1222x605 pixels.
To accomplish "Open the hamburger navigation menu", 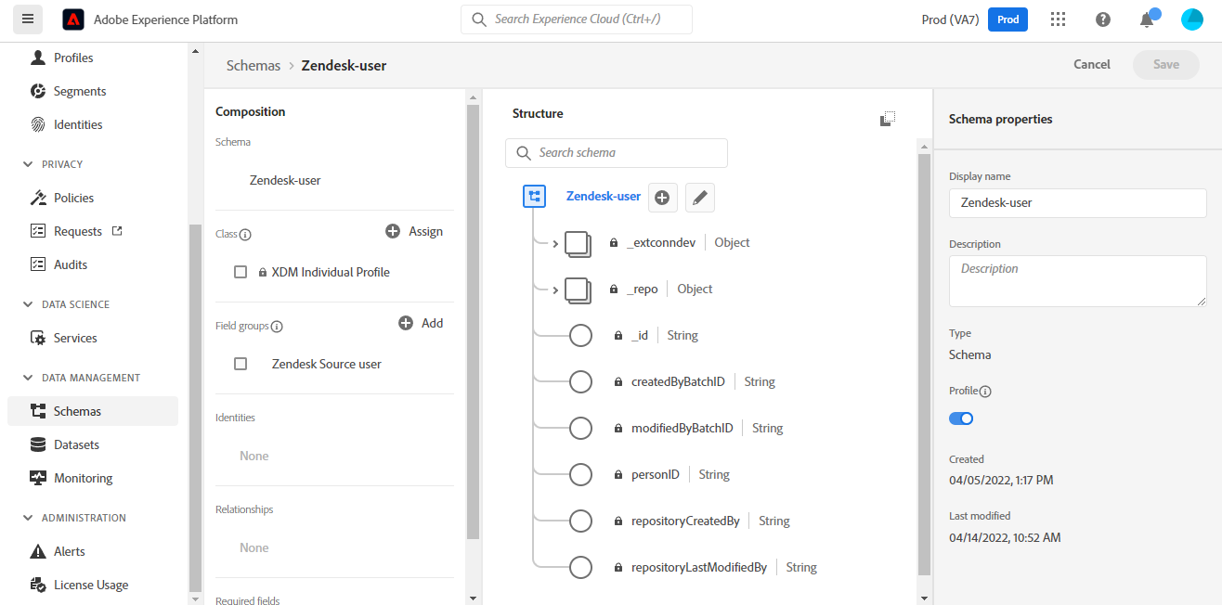I will point(28,19).
